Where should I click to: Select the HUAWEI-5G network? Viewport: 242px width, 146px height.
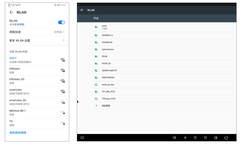tap(164, 42)
